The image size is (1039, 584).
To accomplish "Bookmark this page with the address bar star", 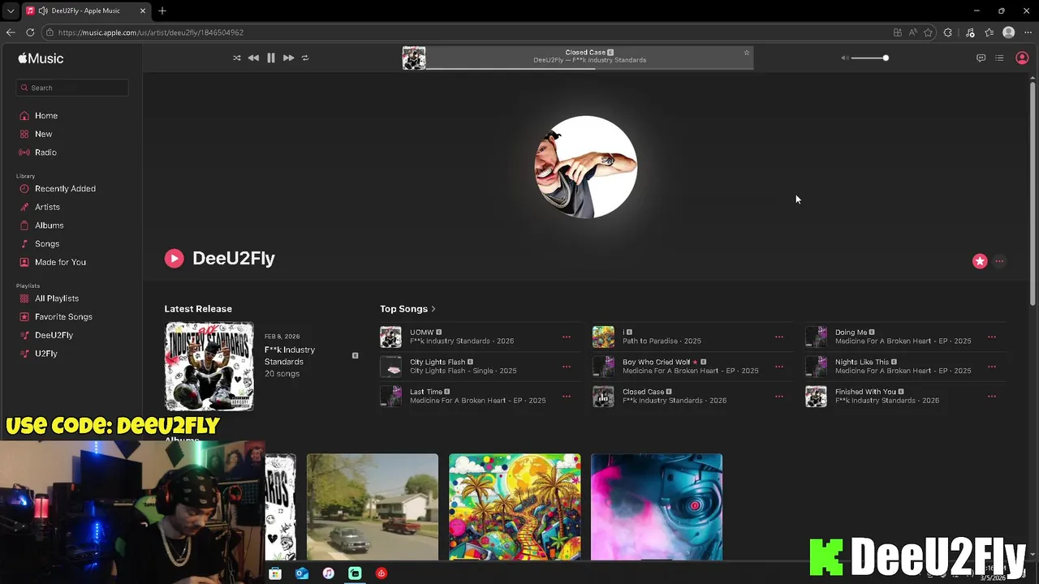I will point(928,32).
